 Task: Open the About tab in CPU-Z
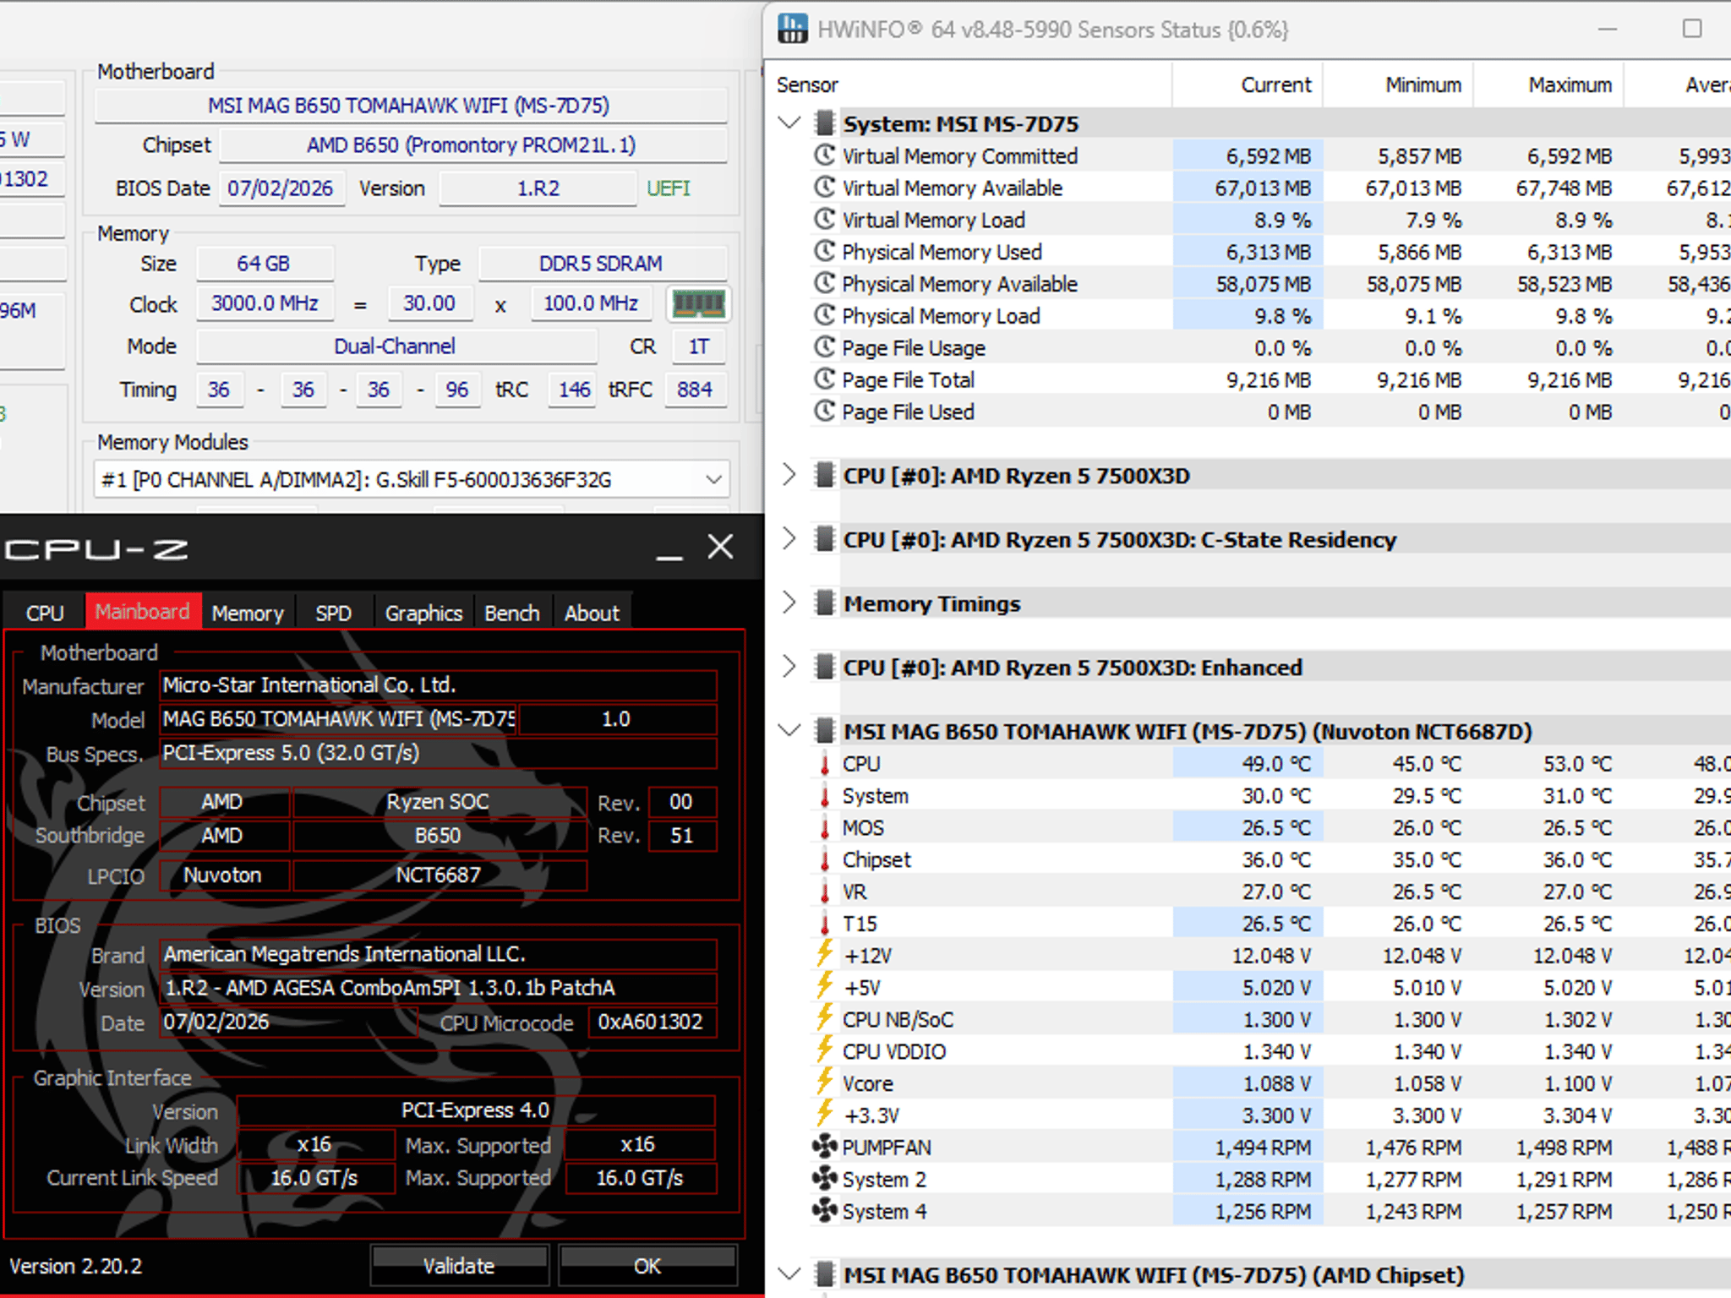pyautogui.click(x=592, y=613)
